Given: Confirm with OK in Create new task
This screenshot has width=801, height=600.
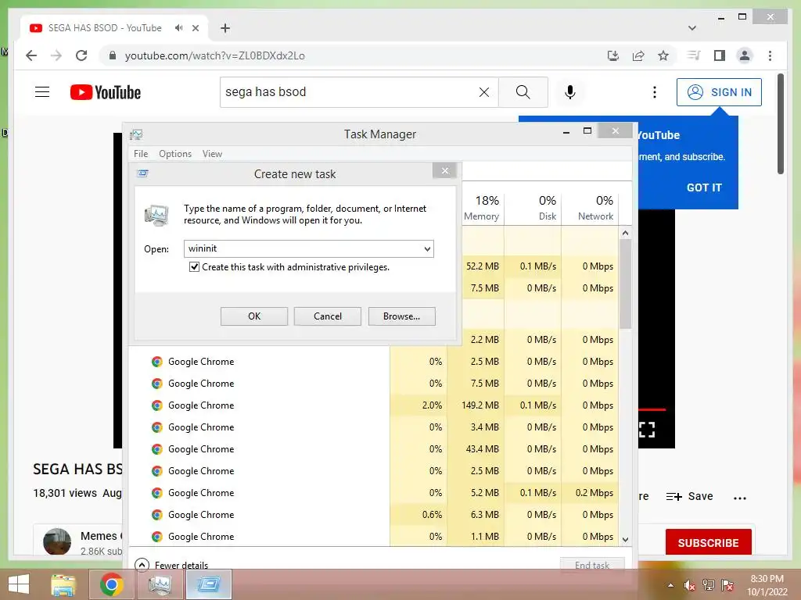Looking at the screenshot, I should pos(254,316).
